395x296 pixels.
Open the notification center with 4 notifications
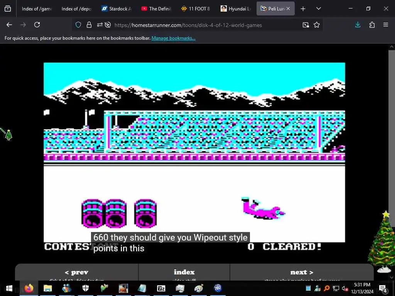[383, 288]
